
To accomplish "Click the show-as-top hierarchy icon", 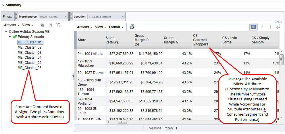I will click(58, 25).
